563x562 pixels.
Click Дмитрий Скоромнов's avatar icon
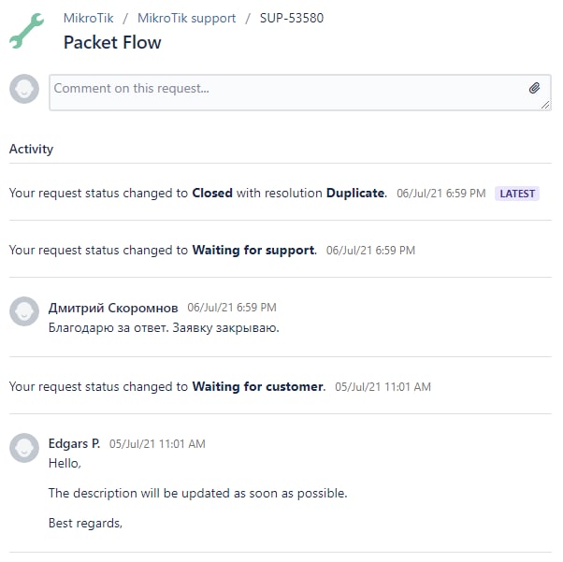coord(24,311)
